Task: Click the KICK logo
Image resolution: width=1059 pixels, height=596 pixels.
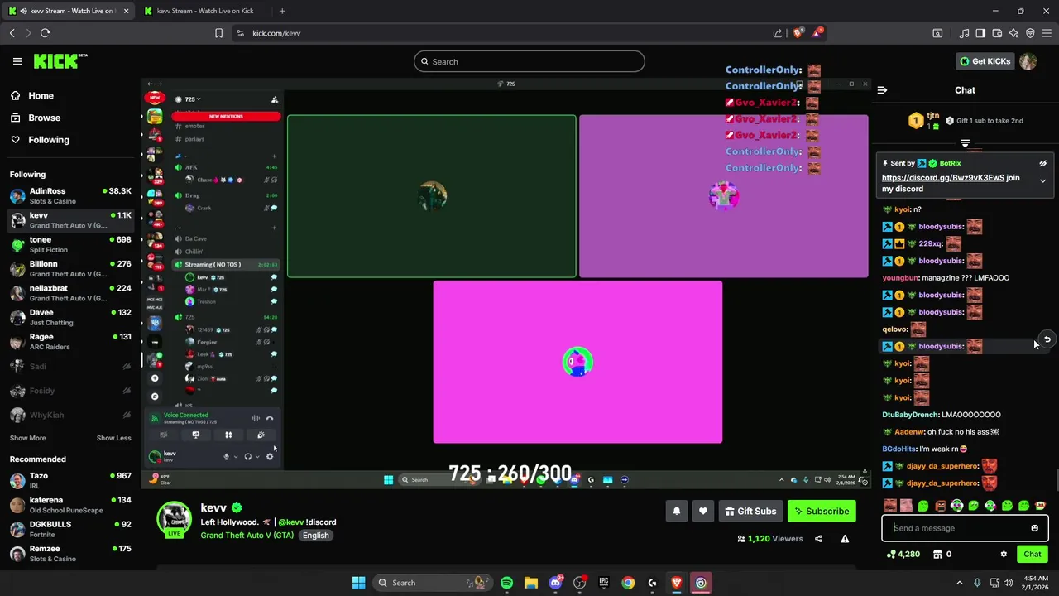Action: [60, 61]
